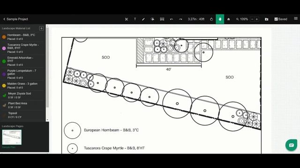Click the material list scroll-down arrow
The image size is (300, 168).
pos(47,120)
